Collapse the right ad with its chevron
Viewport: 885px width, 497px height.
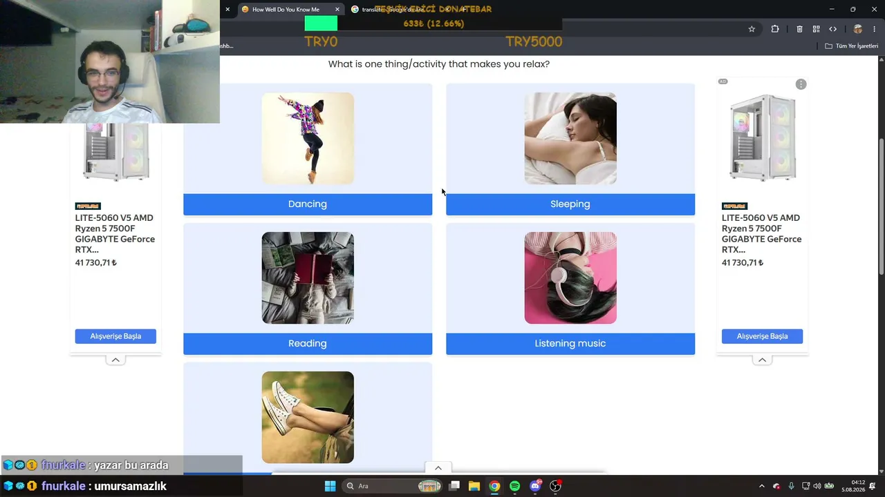(762, 360)
